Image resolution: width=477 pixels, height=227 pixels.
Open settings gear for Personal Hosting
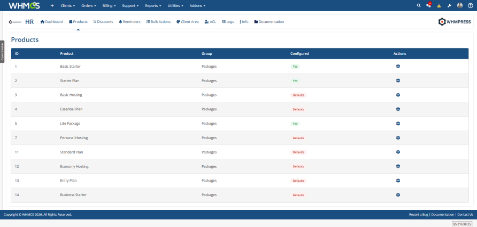coord(398,137)
